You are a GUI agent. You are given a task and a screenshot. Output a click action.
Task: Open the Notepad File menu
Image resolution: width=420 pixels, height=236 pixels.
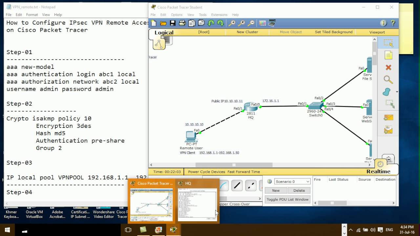tap(9, 15)
